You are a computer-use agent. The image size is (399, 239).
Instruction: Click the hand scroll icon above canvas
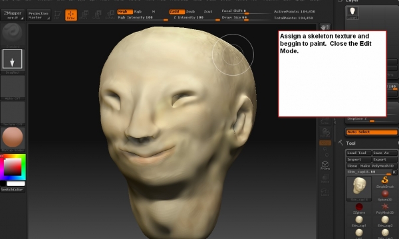[325, 27]
